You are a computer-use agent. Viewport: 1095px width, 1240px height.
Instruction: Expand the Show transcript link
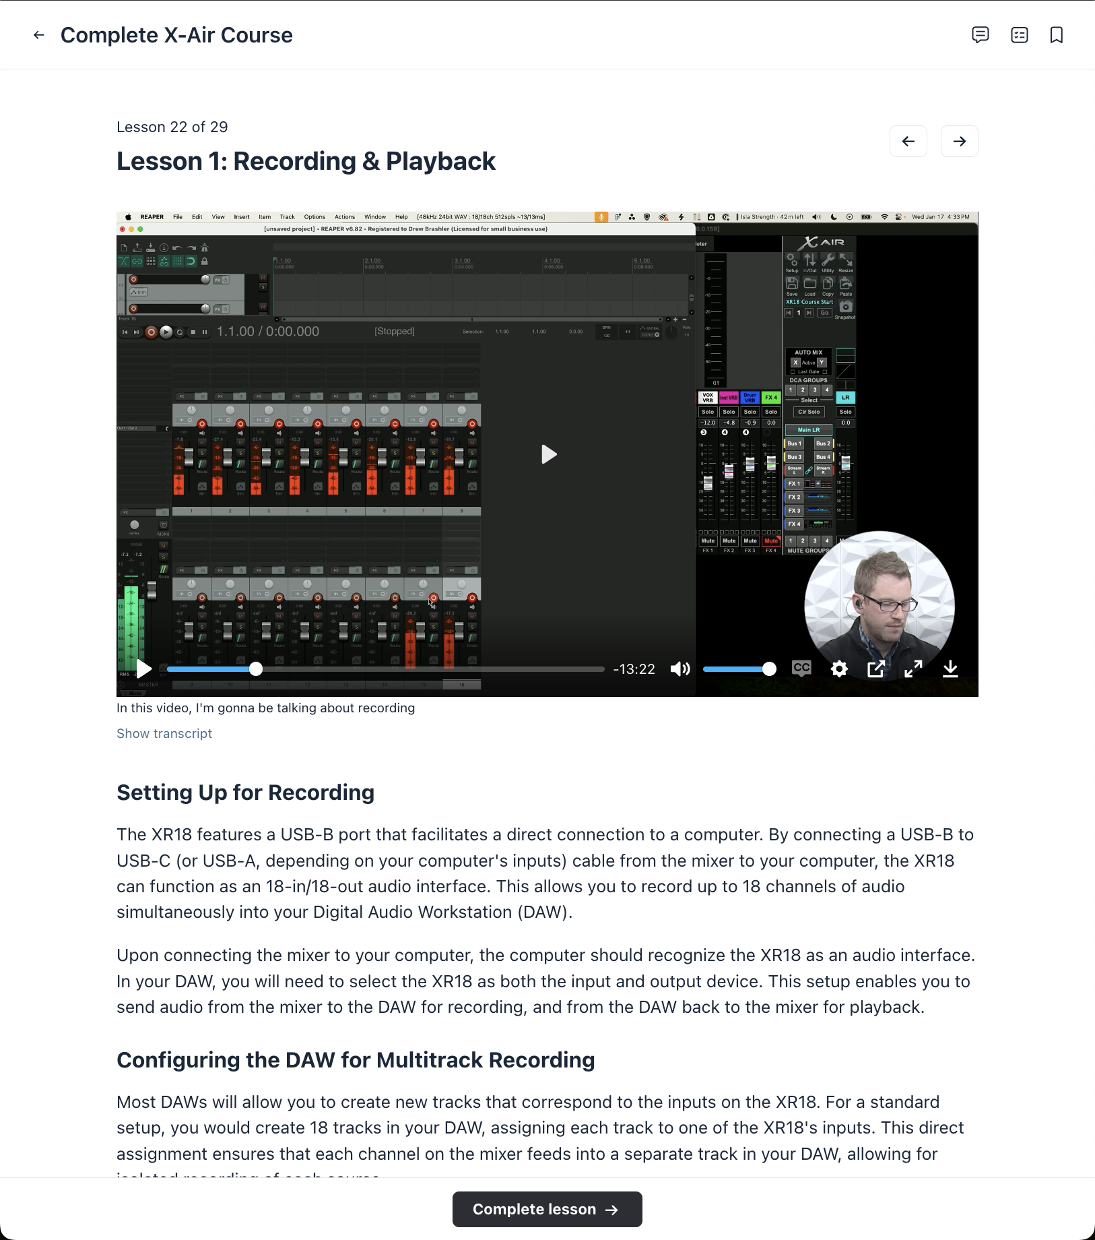pyautogui.click(x=164, y=734)
